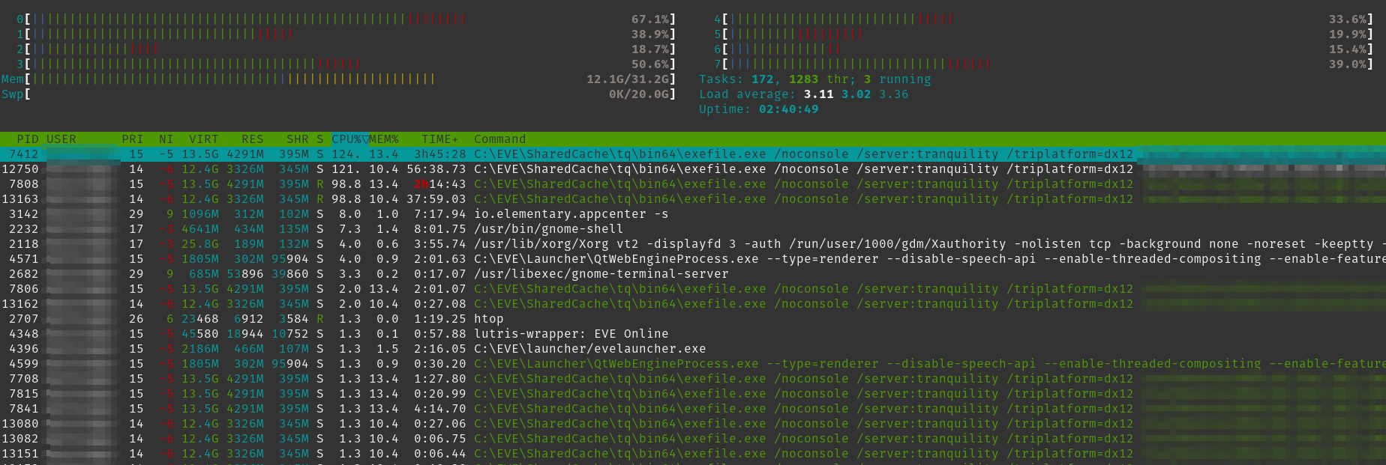Select process row PID 7815
Viewport: 1386px width, 465px height.
click(693, 394)
